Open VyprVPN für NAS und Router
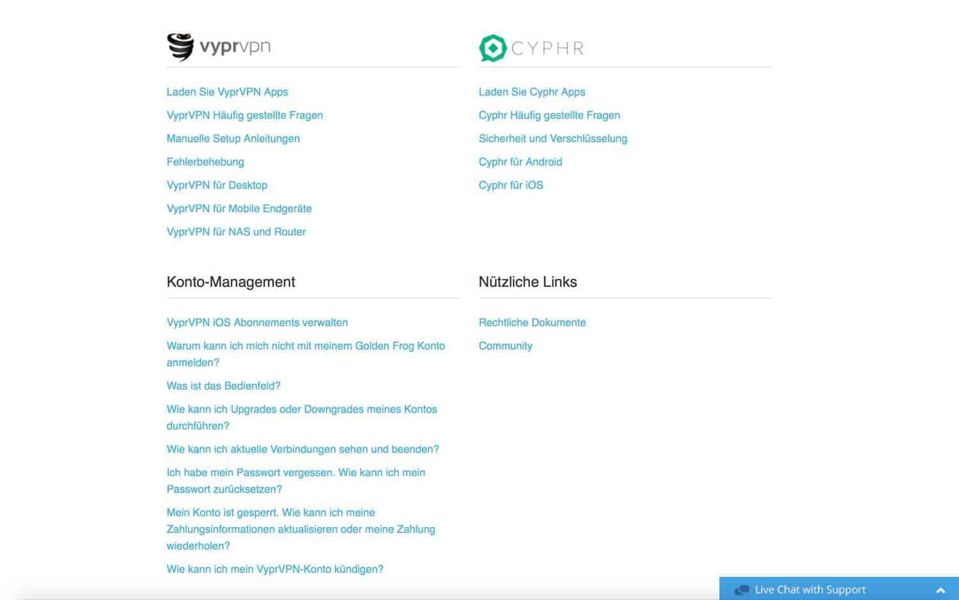959x600 pixels. 236,232
